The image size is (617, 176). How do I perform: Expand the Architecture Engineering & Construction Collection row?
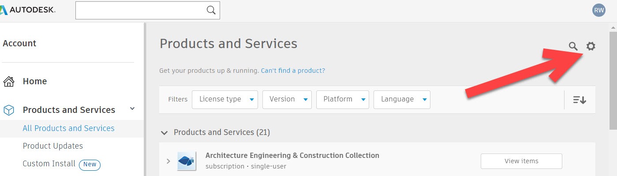(x=168, y=161)
